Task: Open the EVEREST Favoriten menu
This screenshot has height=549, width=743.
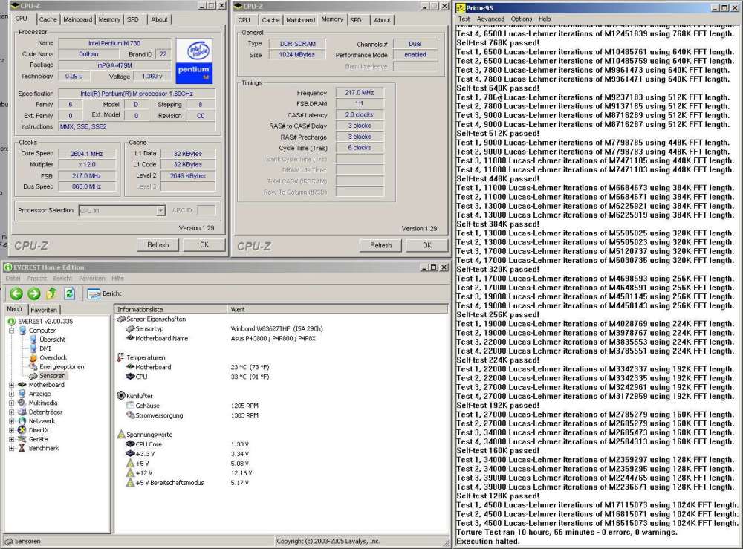Action: coord(91,278)
